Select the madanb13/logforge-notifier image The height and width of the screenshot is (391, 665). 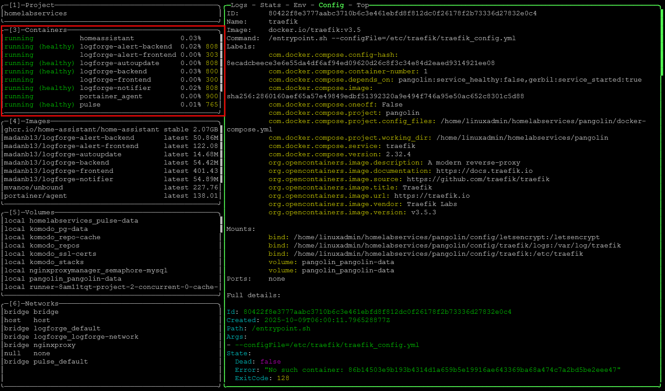(x=111, y=179)
